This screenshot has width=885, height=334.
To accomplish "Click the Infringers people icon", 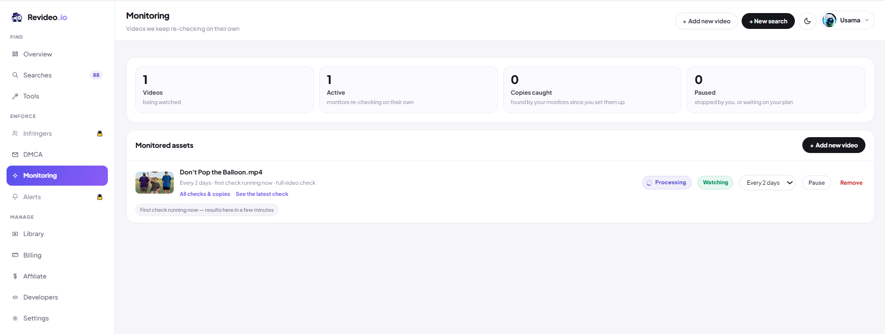I will [15, 133].
